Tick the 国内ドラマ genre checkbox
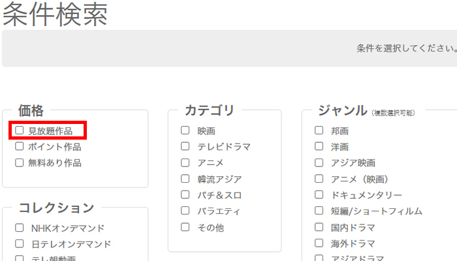The height and width of the screenshot is (261, 457). click(x=319, y=227)
